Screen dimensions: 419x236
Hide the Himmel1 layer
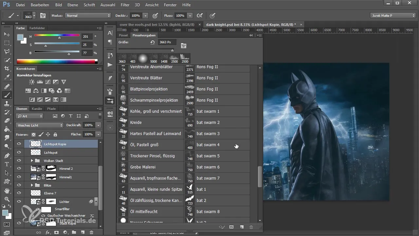click(19, 177)
